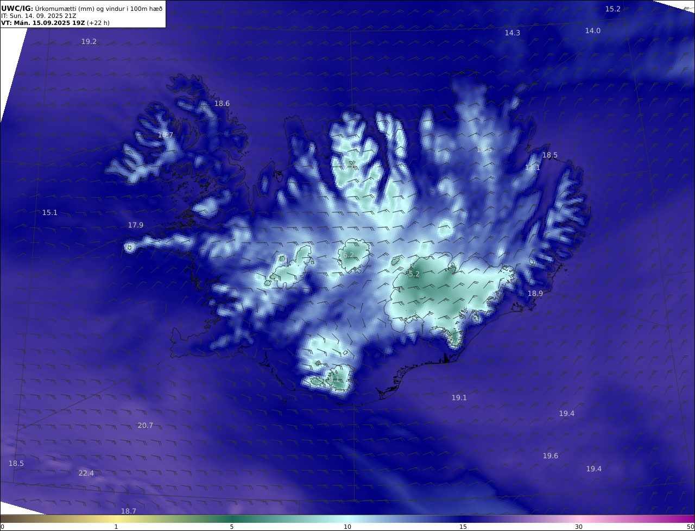This screenshot has height=531, width=695.
Task: Click the 19.6 value label
Action: 551,456
